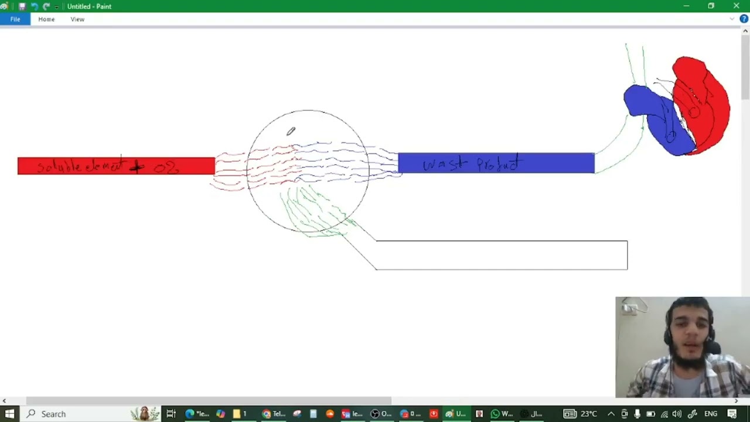The width and height of the screenshot is (750, 422).
Task: Open network Wi-Fi tray icon
Action: pyautogui.click(x=664, y=414)
